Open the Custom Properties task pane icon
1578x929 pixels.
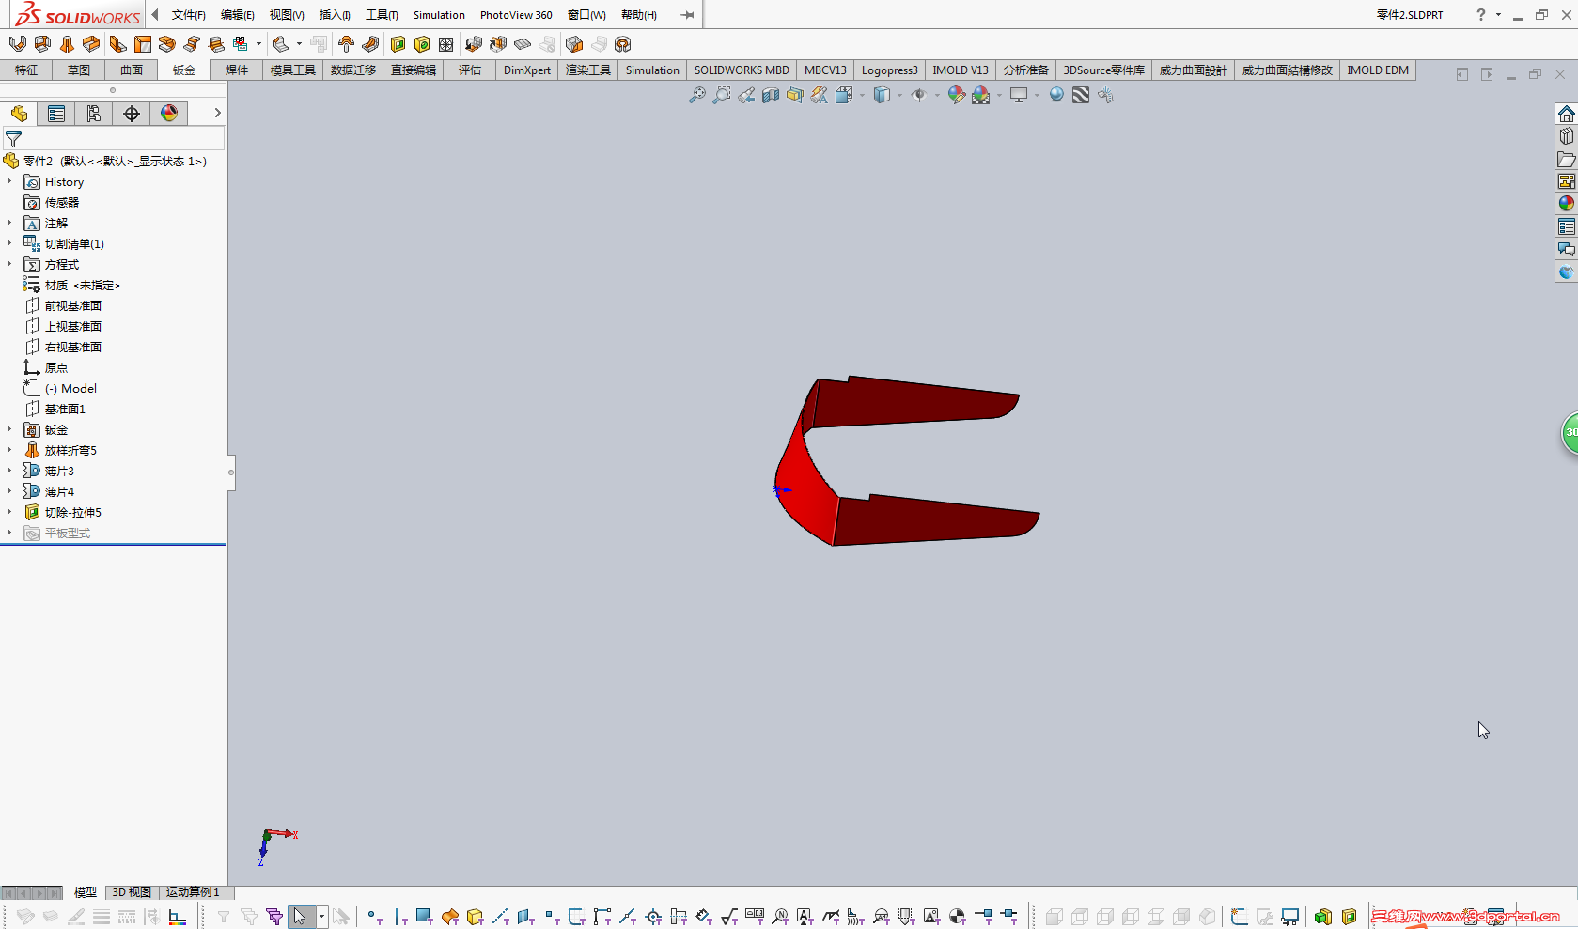click(x=1566, y=226)
